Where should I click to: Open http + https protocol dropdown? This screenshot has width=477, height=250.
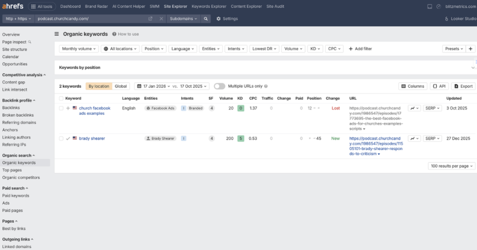coord(18,19)
